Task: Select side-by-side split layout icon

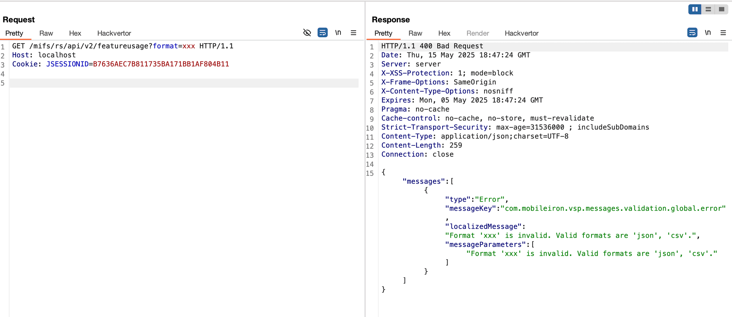Action: (695, 9)
